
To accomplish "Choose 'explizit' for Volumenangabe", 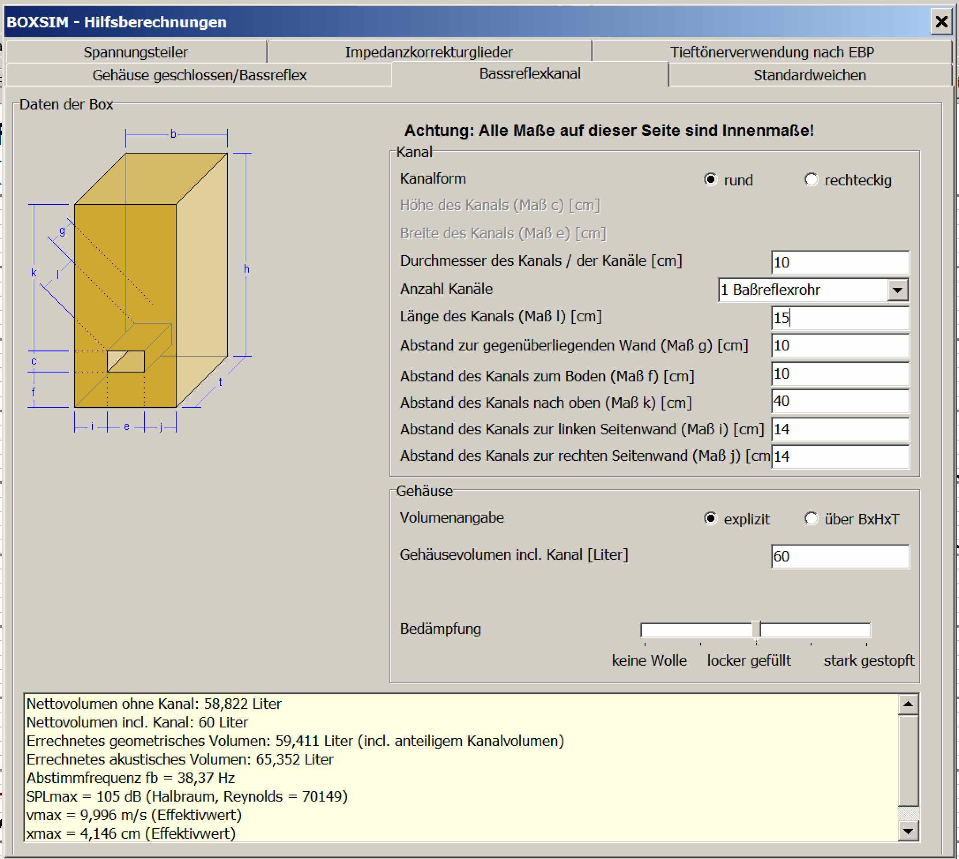I will 710,518.
